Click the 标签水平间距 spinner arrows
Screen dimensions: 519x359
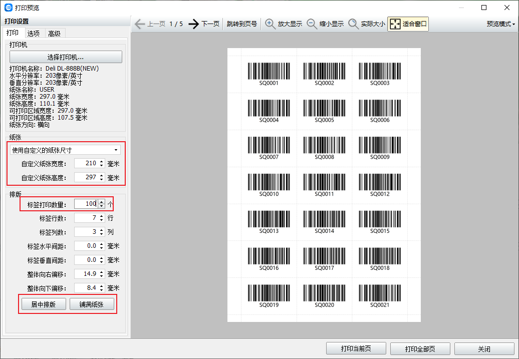[102, 246]
